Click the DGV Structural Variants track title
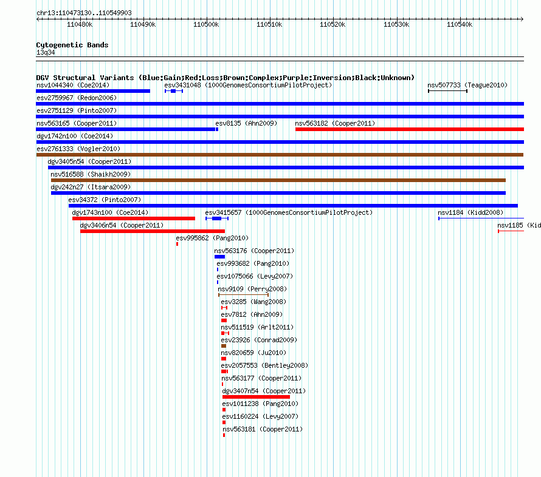Viewport: 541px width, 477px height. click(226, 78)
